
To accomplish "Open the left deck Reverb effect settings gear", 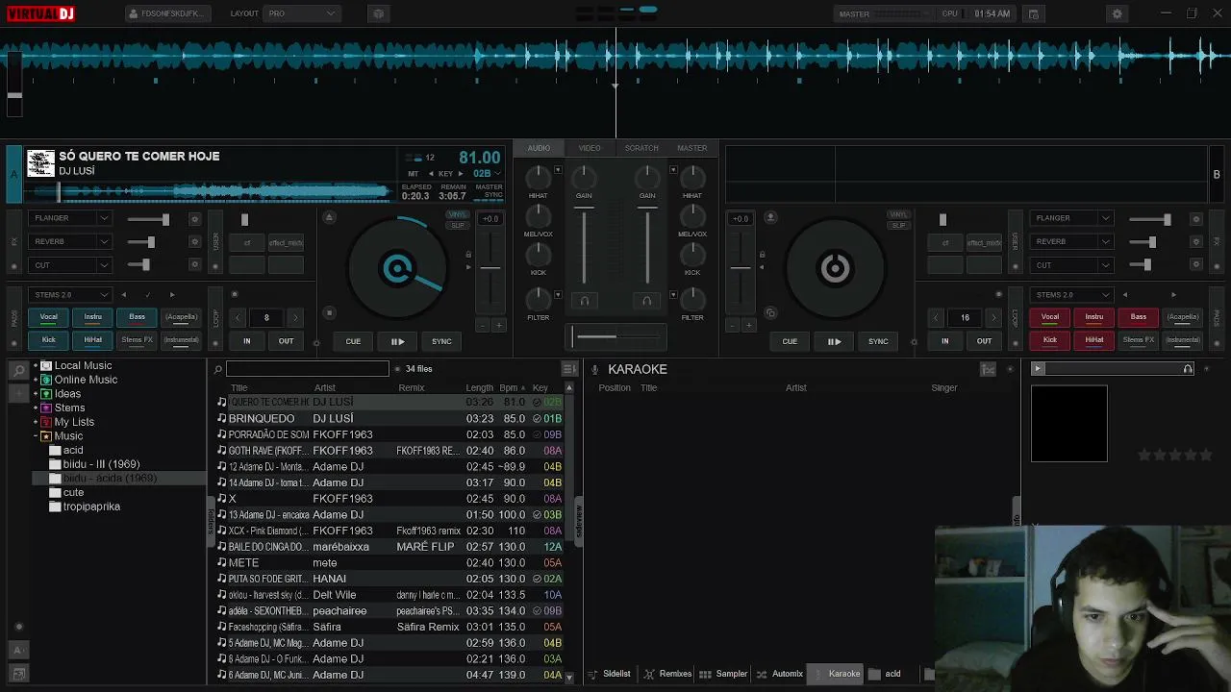I will pyautogui.click(x=194, y=242).
